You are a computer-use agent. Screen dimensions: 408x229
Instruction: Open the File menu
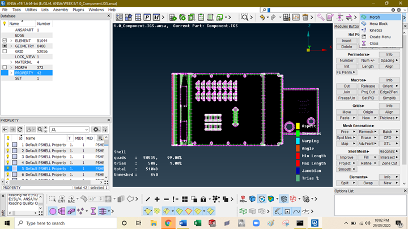(5, 10)
